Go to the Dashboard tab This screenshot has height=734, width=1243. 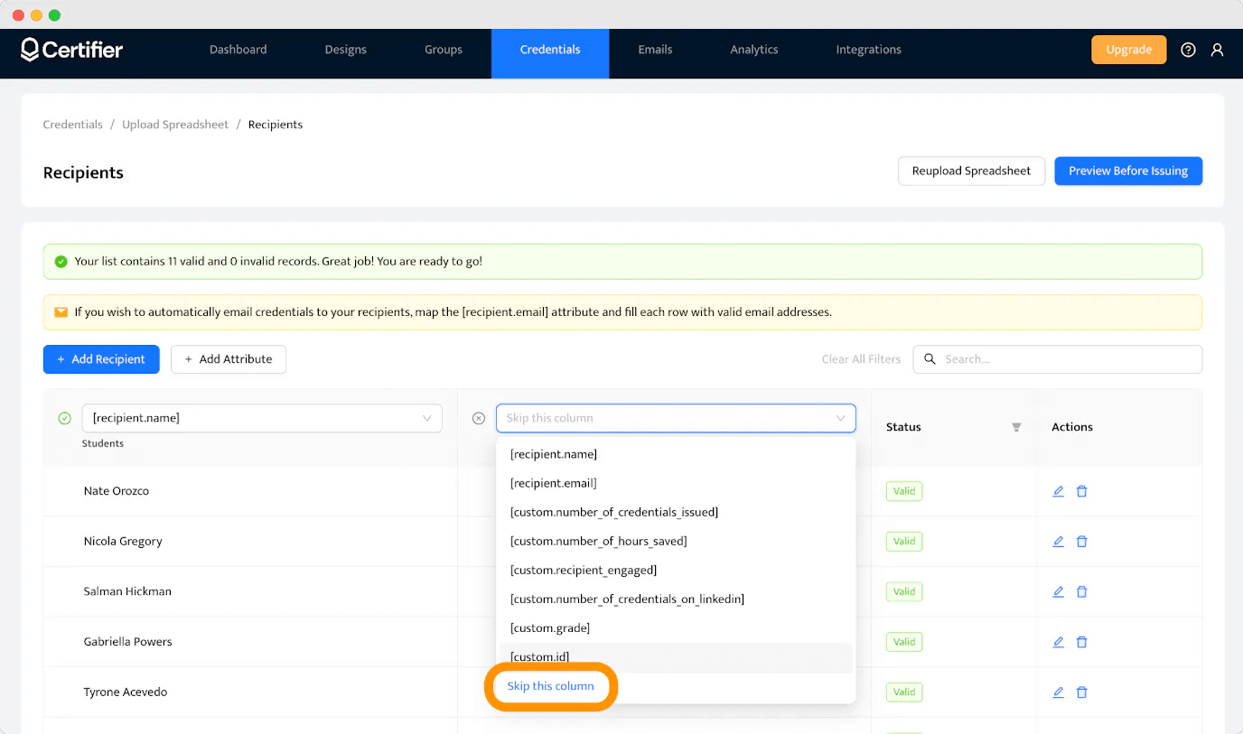238,50
